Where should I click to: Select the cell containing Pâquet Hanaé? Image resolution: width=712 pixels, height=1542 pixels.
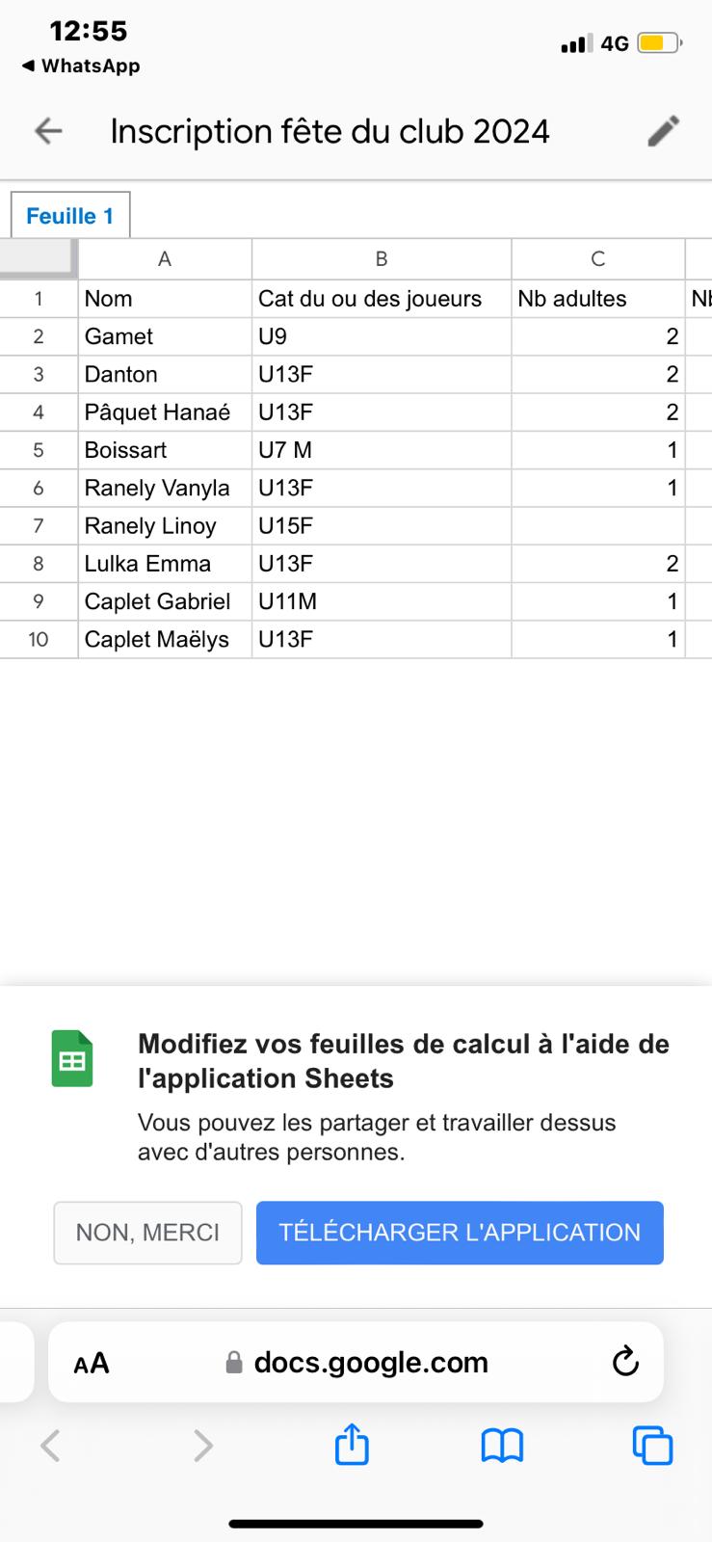(x=164, y=412)
